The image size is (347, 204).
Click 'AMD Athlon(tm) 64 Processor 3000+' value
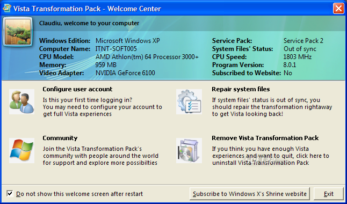(x=147, y=57)
